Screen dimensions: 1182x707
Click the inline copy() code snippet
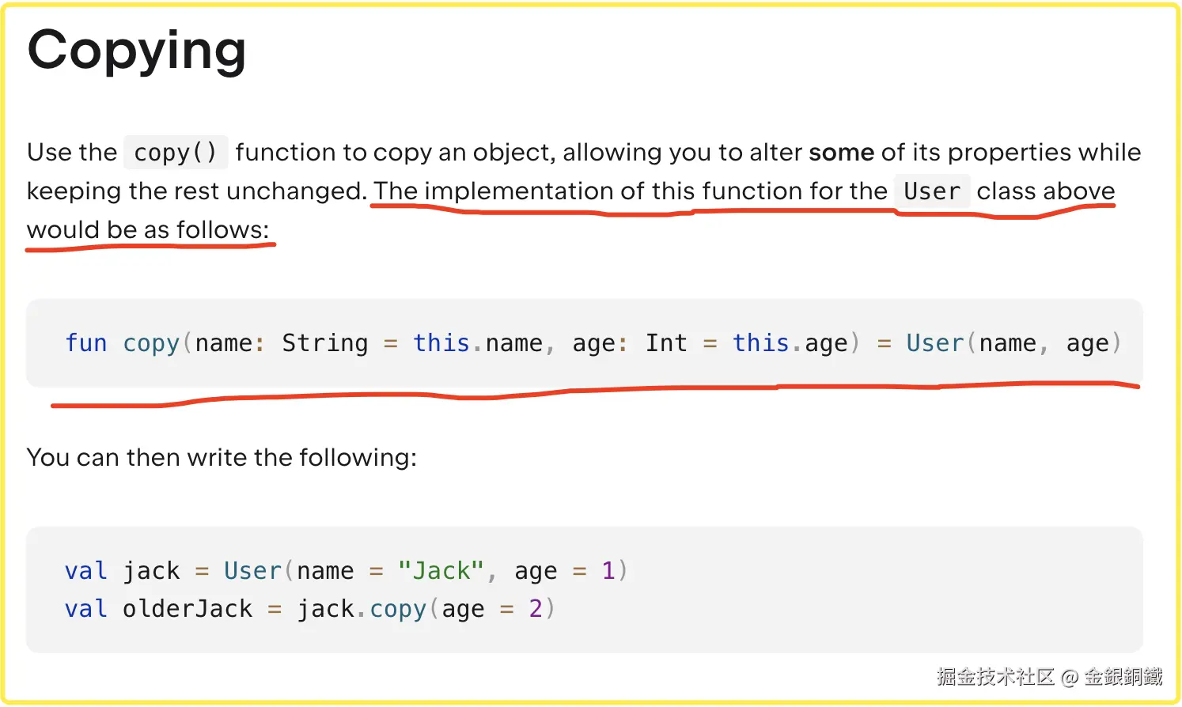click(x=175, y=153)
